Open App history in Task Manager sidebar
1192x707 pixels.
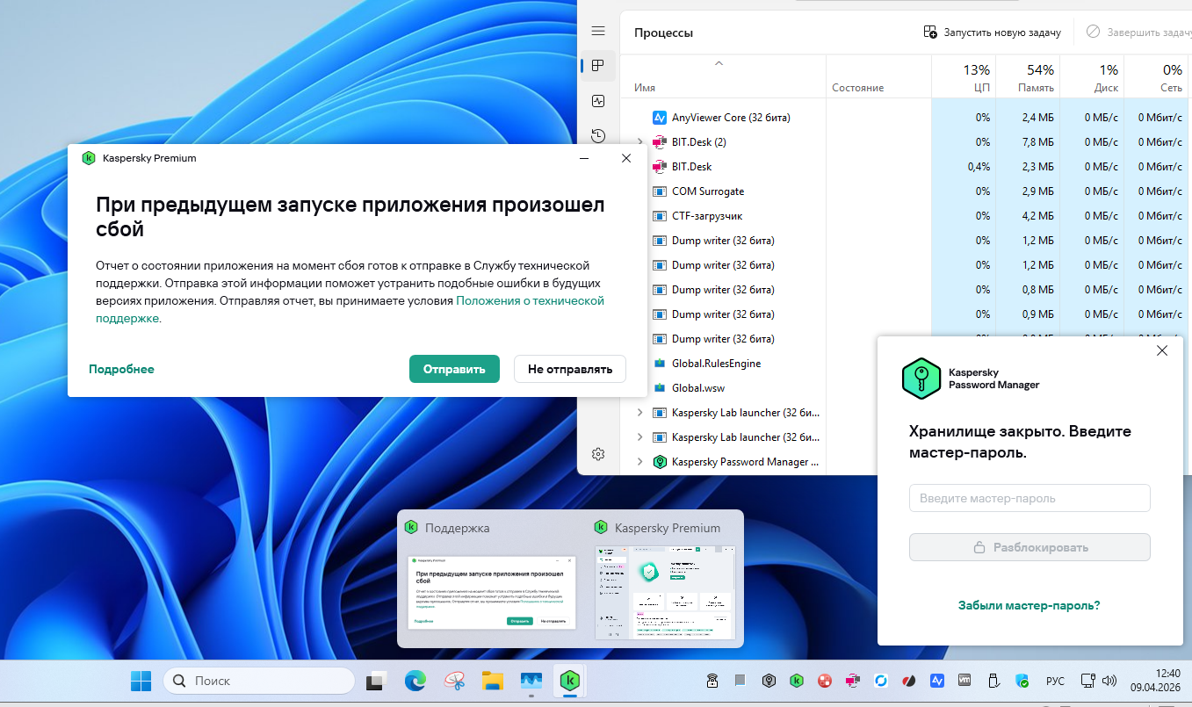pos(598,136)
